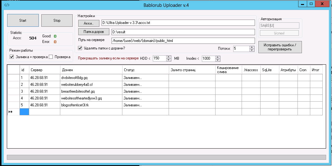This screenshot has width=332, height=166.
Task: Select domain dvdsitesoft8dg.gq cell
Action: 91,78
